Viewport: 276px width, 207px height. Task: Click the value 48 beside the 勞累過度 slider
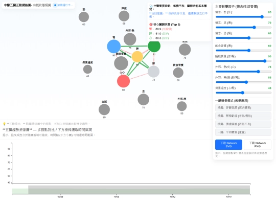coord(269,88)
